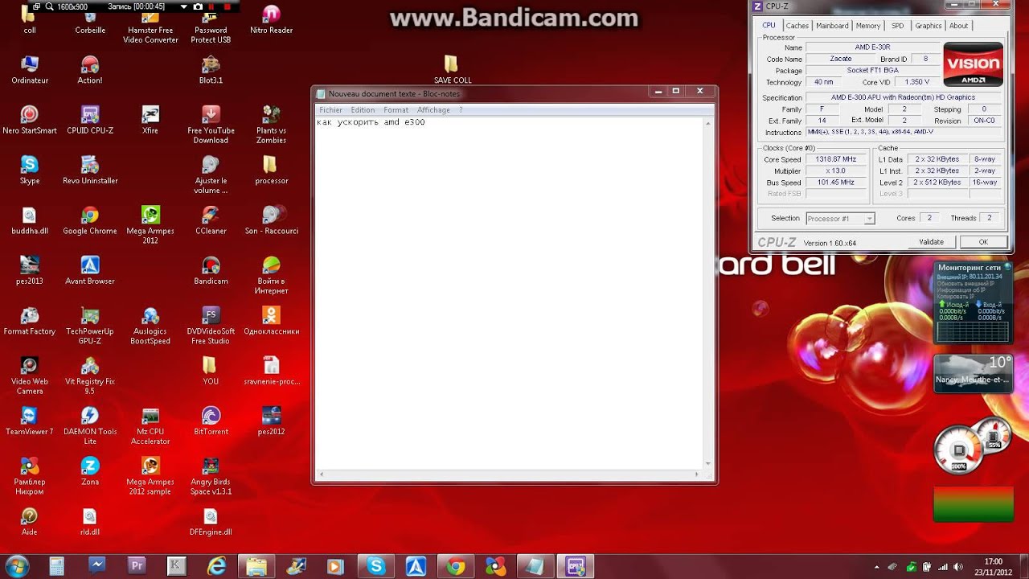The width and height of the screenshot is (1029, 579).
Task: Click the Premiere Pro taskbar icon
Action: [136, 566]
